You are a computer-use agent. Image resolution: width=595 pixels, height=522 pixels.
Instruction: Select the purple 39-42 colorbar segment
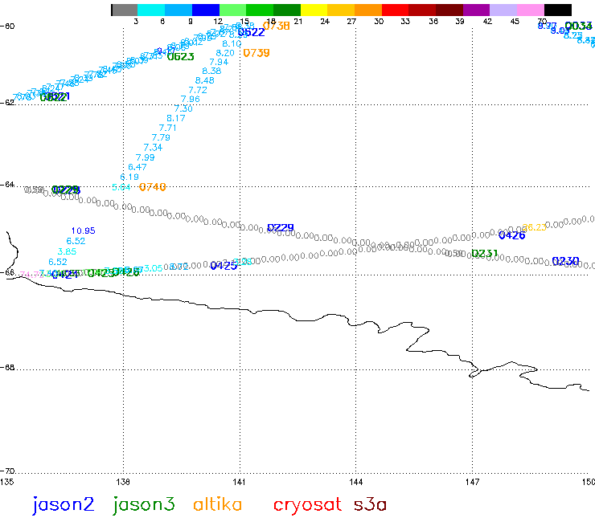tap(477, 10)
